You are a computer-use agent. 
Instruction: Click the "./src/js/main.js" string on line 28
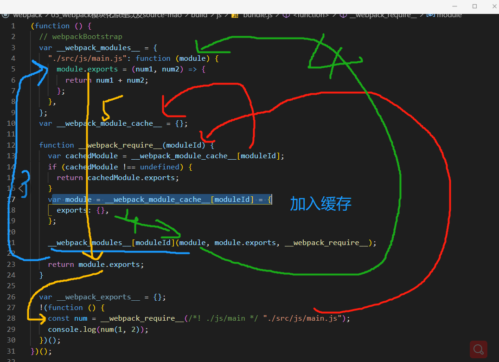coord(302,318)
